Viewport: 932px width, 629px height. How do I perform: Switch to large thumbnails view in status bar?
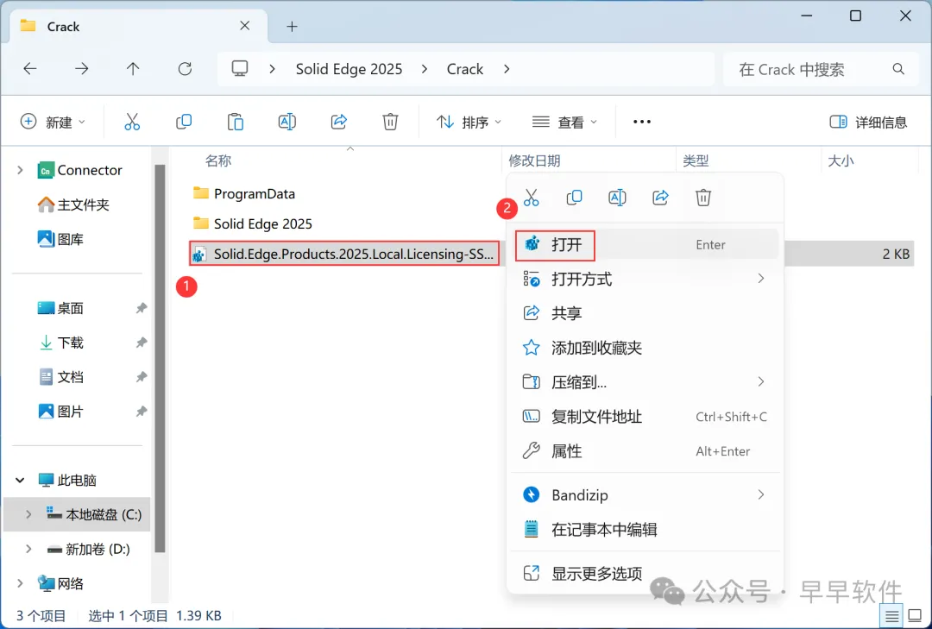click(916, 616)
